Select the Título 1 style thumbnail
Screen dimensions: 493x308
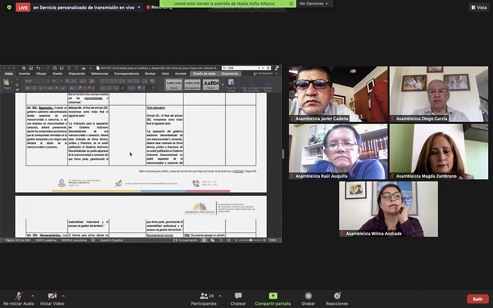coord(211,84)
